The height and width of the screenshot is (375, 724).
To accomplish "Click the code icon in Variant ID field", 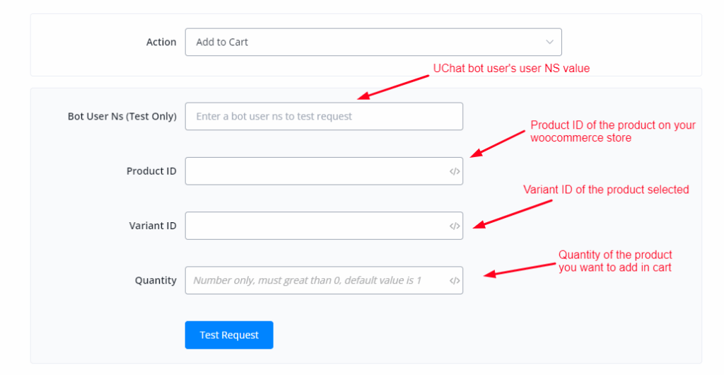I will [455, 226].
